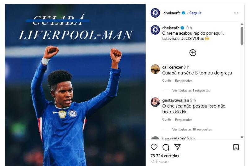The image size is (248, 166).
Task: Like cai_cerezer's comment with Curtir
Action: coord(167,81)
